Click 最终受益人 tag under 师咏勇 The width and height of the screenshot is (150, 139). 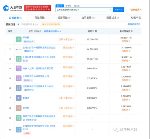click(x=29, y=41)
